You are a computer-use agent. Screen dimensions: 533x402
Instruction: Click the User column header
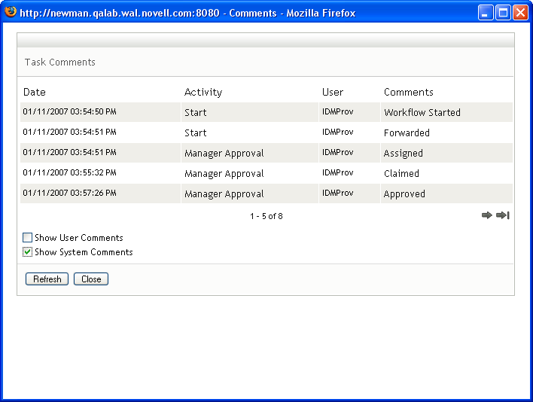pos(333,93)
